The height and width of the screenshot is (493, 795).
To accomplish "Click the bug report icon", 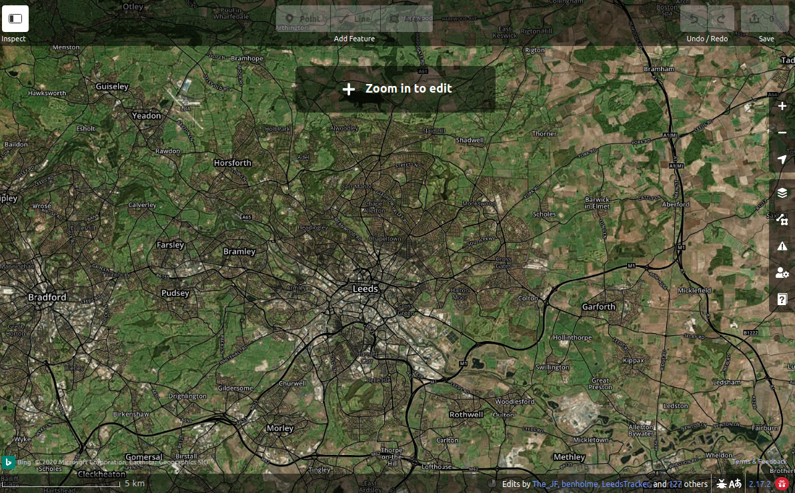I will (722, 484).
